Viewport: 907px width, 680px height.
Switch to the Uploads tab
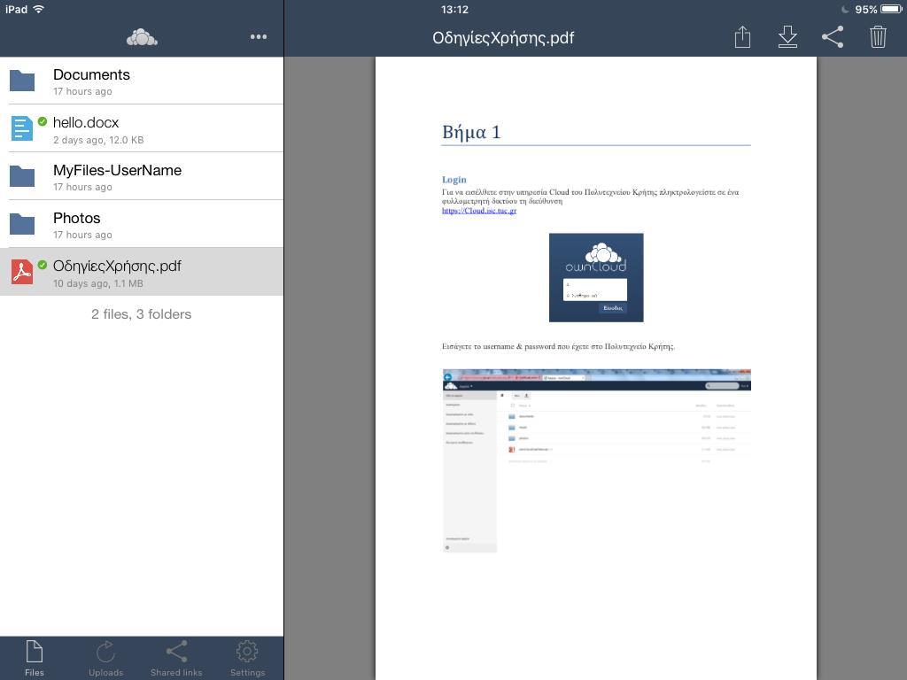[x=106, y=659]
